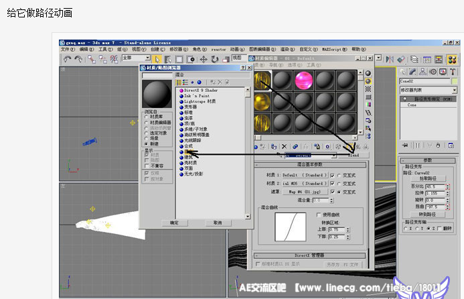464x299 pixels.
Task: Click Assign Material to Selection icon
Action: tap(274, 146)
